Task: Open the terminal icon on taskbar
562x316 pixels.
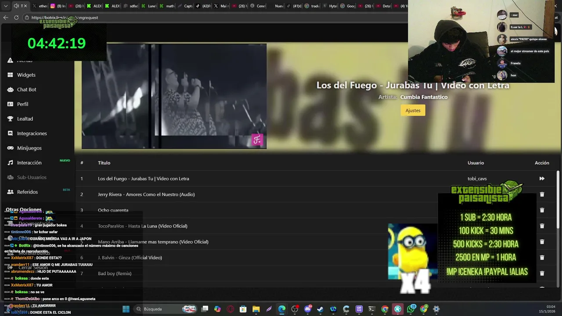Action: coord(372,309)
